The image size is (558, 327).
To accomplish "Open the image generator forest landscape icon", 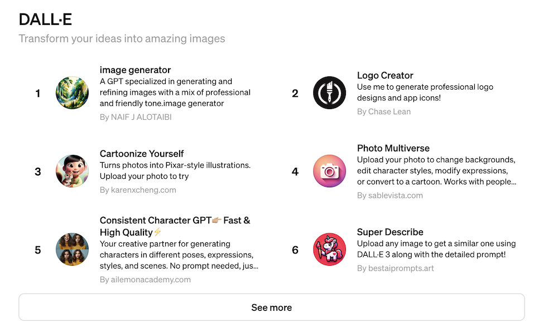I will pos(72,93).
